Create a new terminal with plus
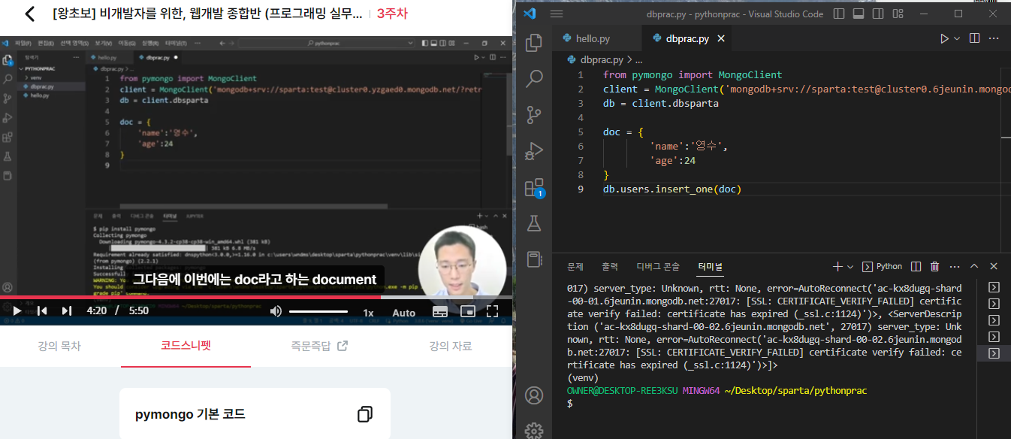The height and width of the screenshot is (439, 1011). click(x=838, y=266)
